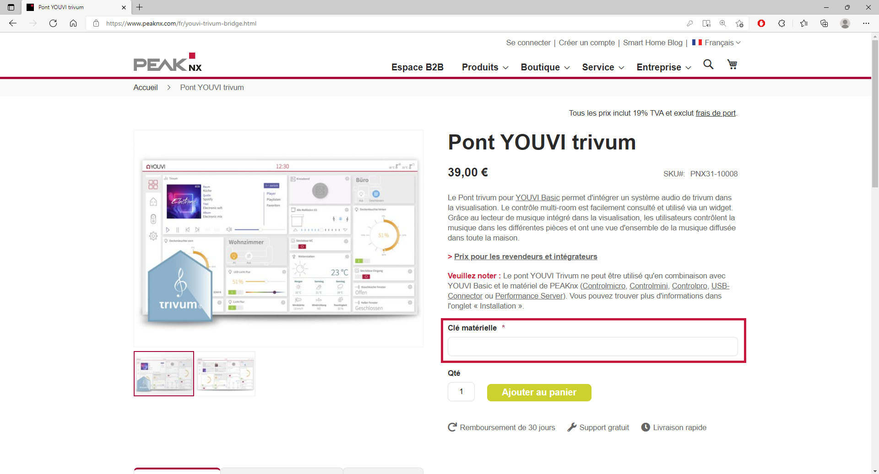Image resolution: width=879 pixels, height=474 pixels.
Task: Click the browser address bar URL
Action: [x=181, y=23]
